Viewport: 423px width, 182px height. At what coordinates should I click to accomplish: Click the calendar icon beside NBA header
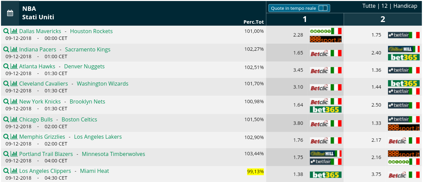click(10, 13)
